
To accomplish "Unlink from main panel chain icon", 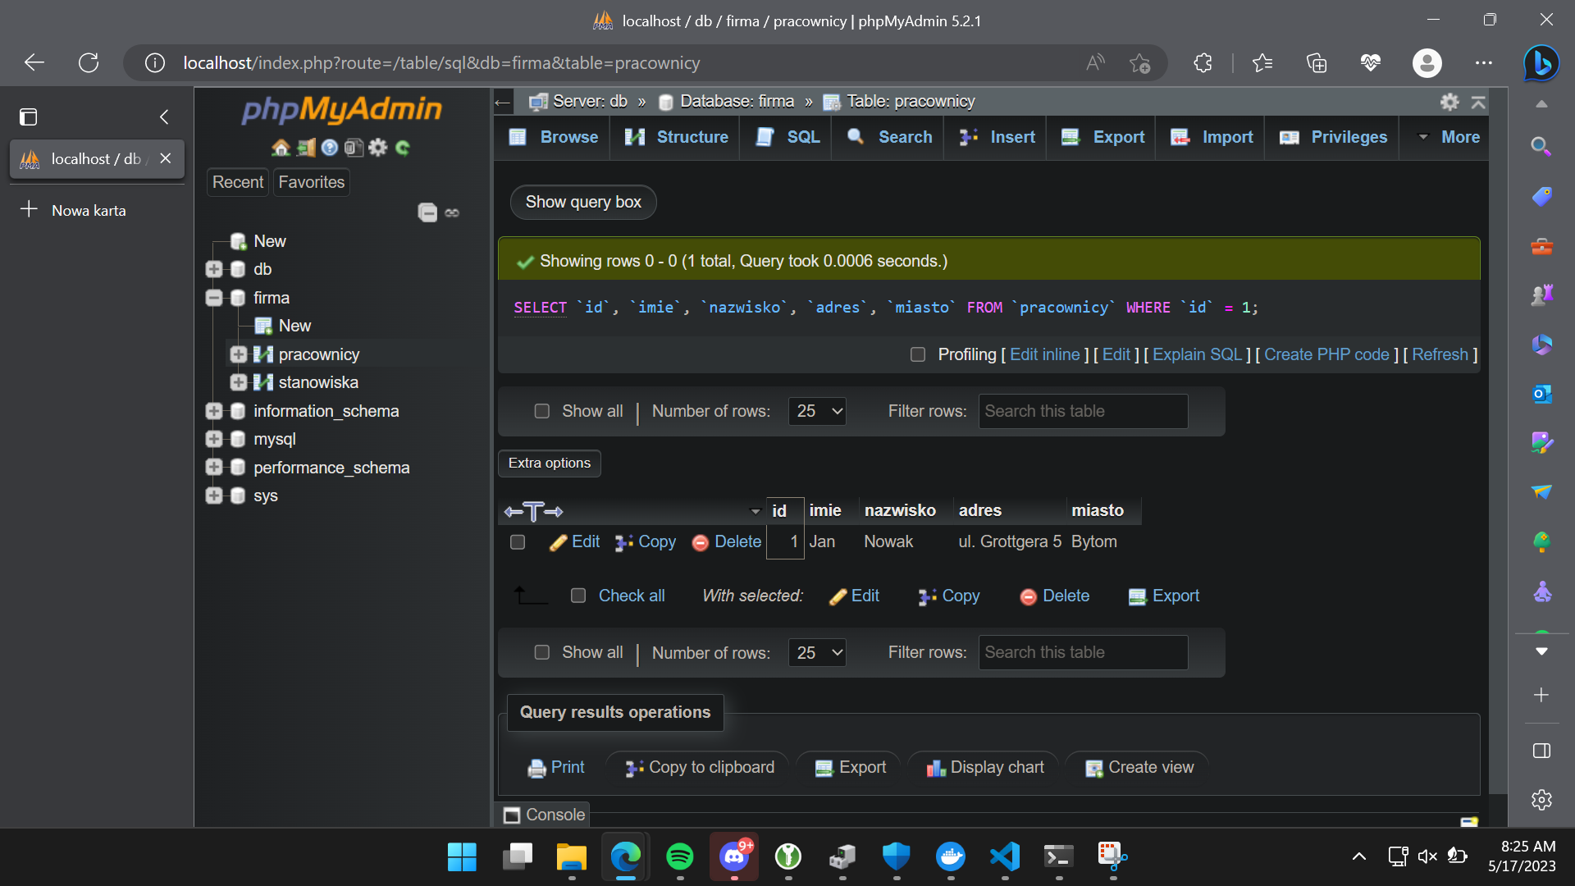I will pos(452,212).
